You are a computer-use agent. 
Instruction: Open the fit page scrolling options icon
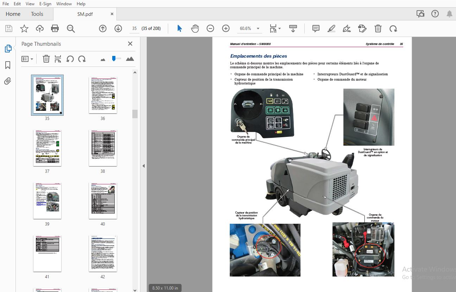pyautogui.click(x=273, y=28)
